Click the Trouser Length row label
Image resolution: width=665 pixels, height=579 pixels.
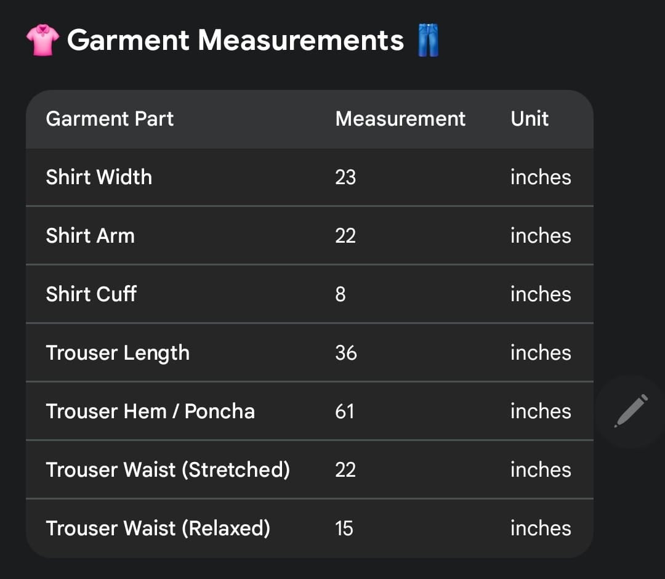pyautogui.click(x=118, y=353)
